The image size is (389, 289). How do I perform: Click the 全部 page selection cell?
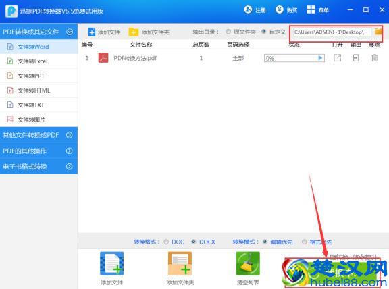click(238, 58)
